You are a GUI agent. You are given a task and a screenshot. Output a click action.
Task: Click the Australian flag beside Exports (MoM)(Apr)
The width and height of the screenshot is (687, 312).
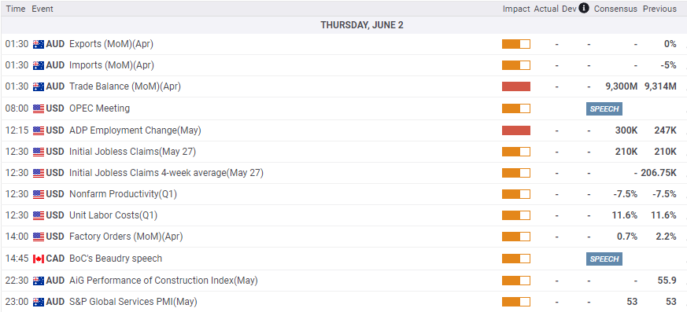(39, 44)
